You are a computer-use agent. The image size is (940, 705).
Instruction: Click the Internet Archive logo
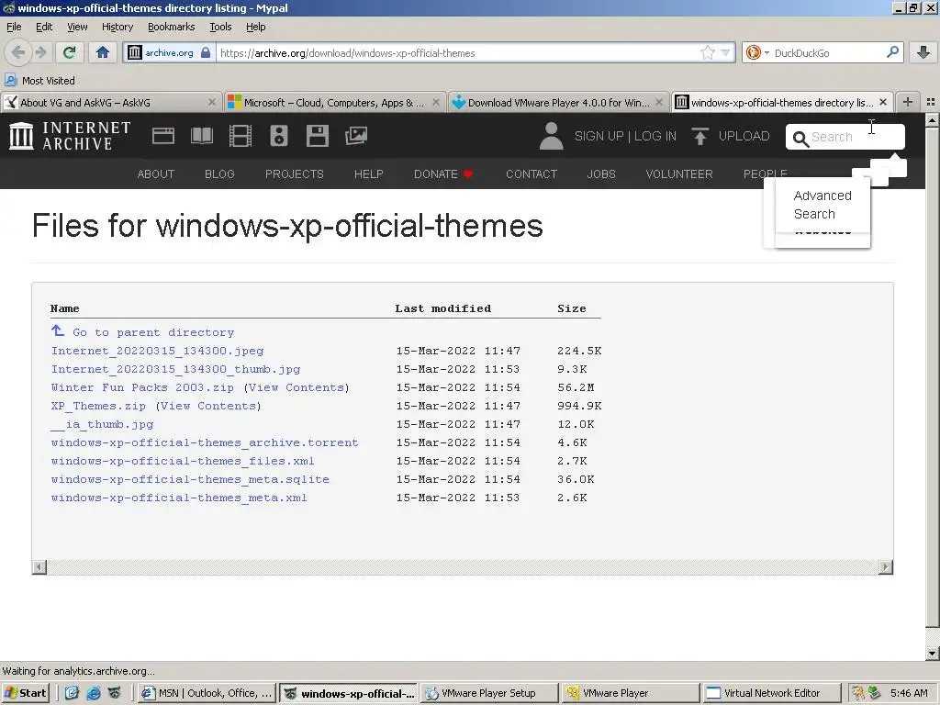(70, 136)
